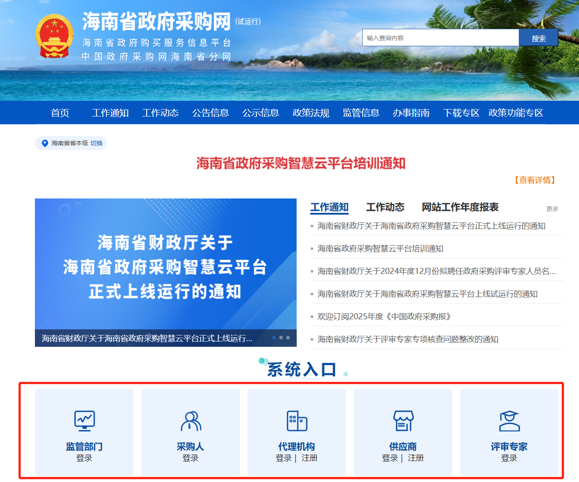Click 注册 under 供应商
Viewport: 579px width, 482px height.
coord(416,458)
